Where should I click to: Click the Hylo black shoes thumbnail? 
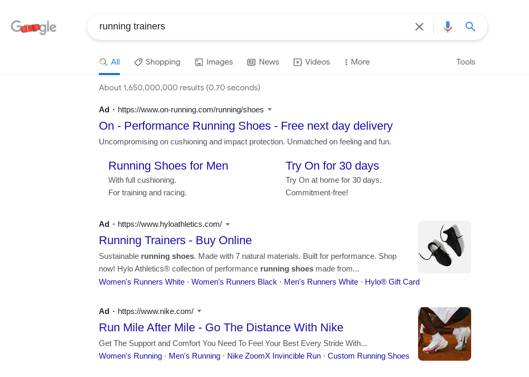[445, 247]
